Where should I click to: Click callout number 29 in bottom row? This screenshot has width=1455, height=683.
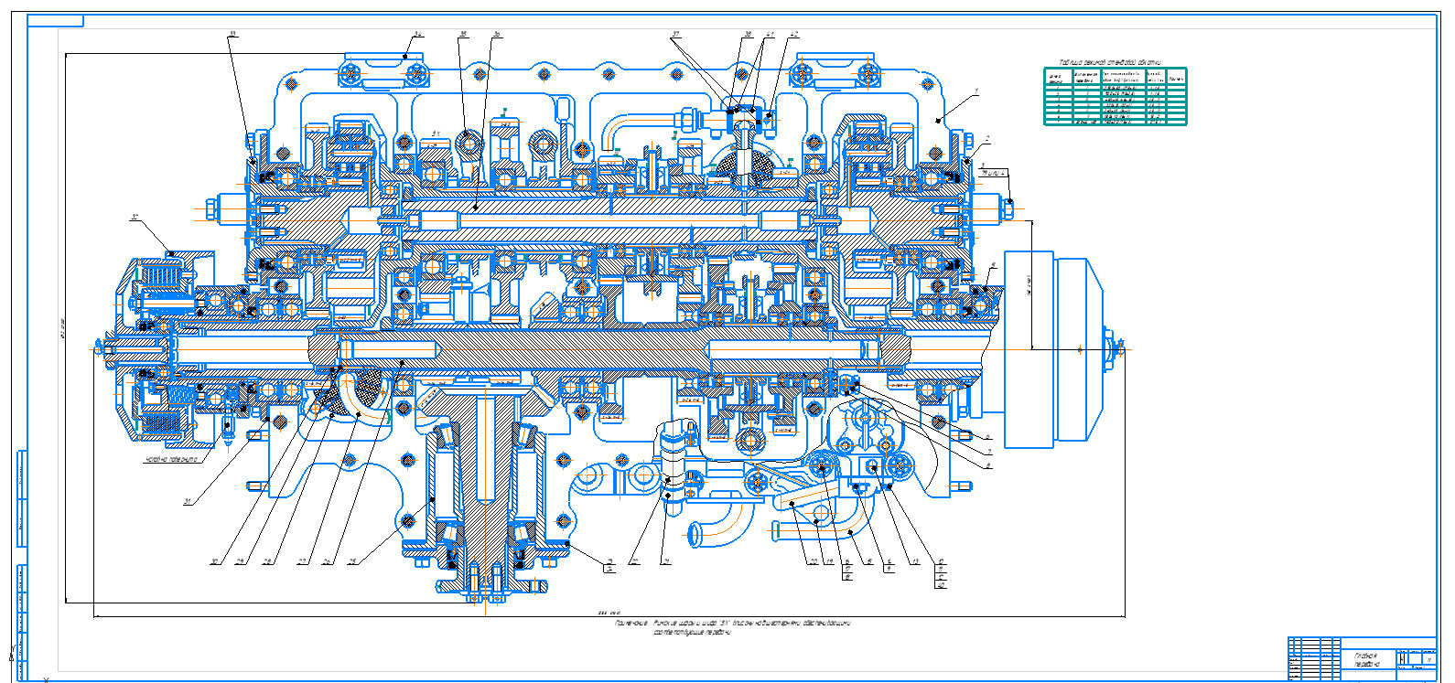(x=241, y=561)
